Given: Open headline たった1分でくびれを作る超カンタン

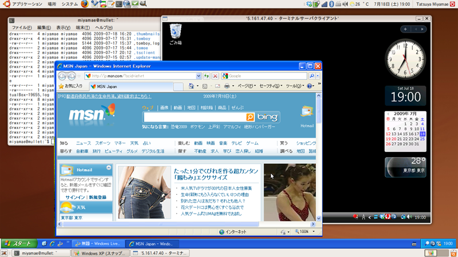Looking at the screenshot, I should [x=216, y=174].
